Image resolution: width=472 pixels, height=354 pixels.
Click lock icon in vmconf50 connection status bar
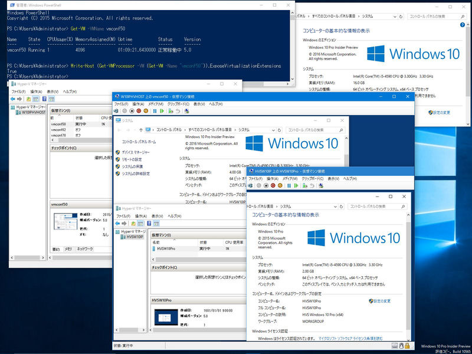coord(407,346)
